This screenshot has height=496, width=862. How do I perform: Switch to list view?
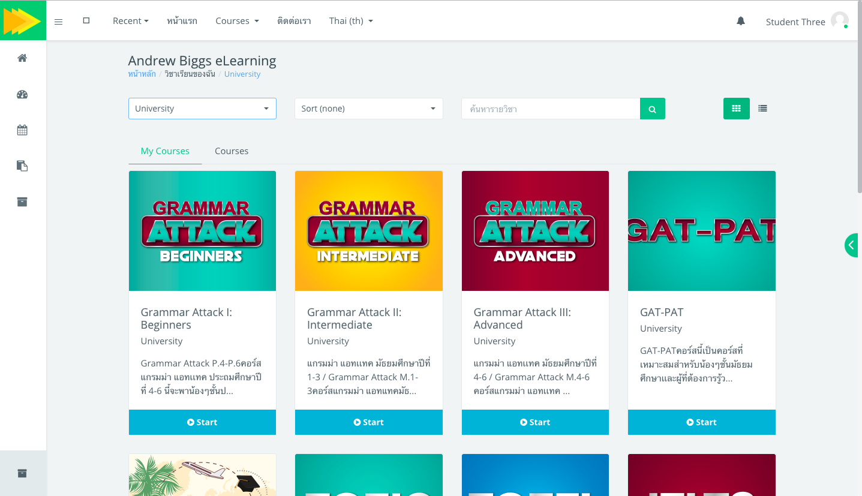pyautogui.click(x=762, y=109)
